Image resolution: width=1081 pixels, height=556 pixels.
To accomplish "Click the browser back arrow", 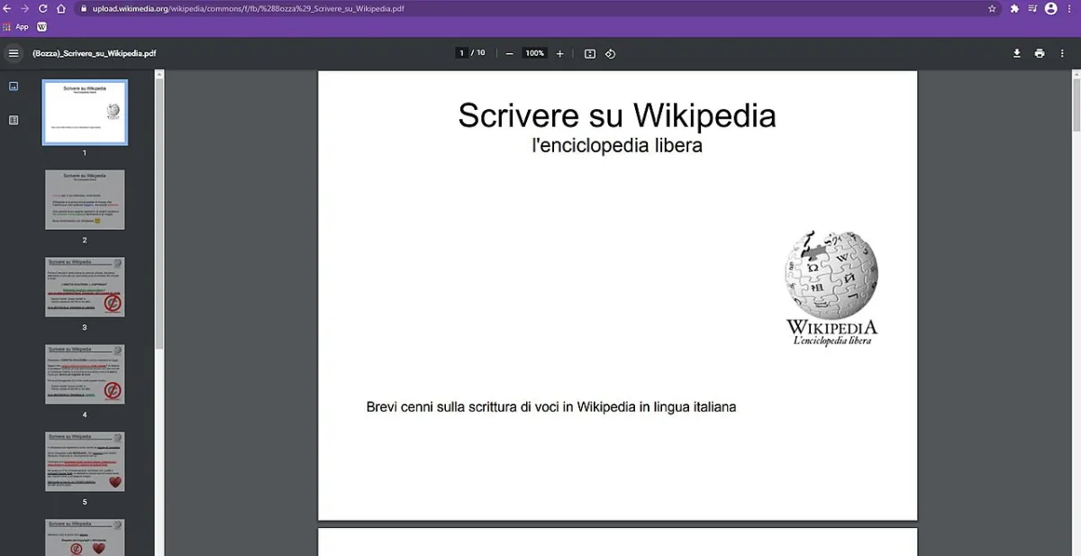I will pos(7,8).
